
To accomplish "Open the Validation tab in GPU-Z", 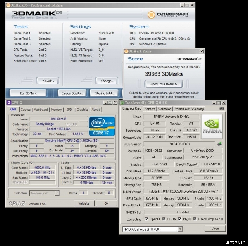I will pyautogui.click(x=165, y=109).
